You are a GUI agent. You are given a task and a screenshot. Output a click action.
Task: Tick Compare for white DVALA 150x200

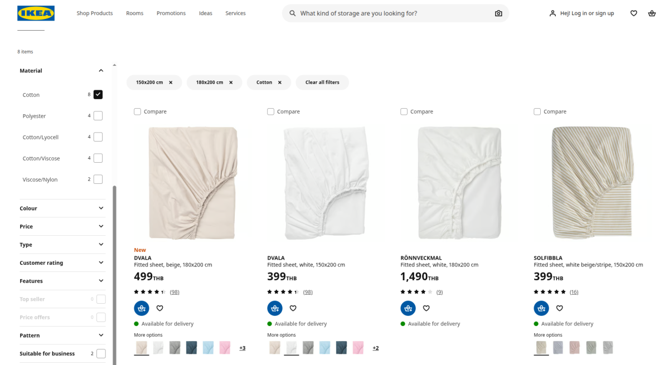pos(271,111)
